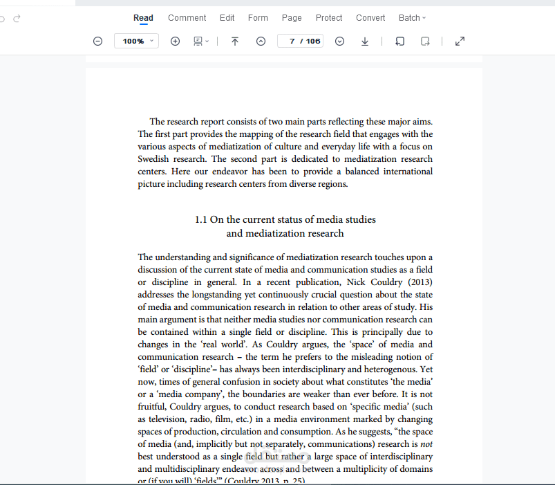The width and height of the screenshot is (555, 485).
Task: Go to next page circle icon
Action: coord(339,41)
